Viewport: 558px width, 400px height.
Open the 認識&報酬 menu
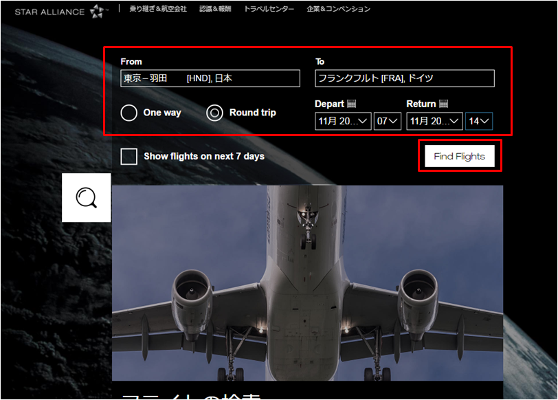215,9
